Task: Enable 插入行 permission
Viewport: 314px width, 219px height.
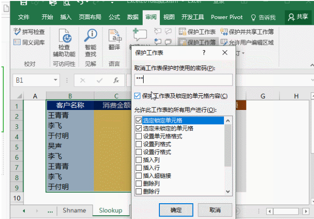Action: (139, 168)
